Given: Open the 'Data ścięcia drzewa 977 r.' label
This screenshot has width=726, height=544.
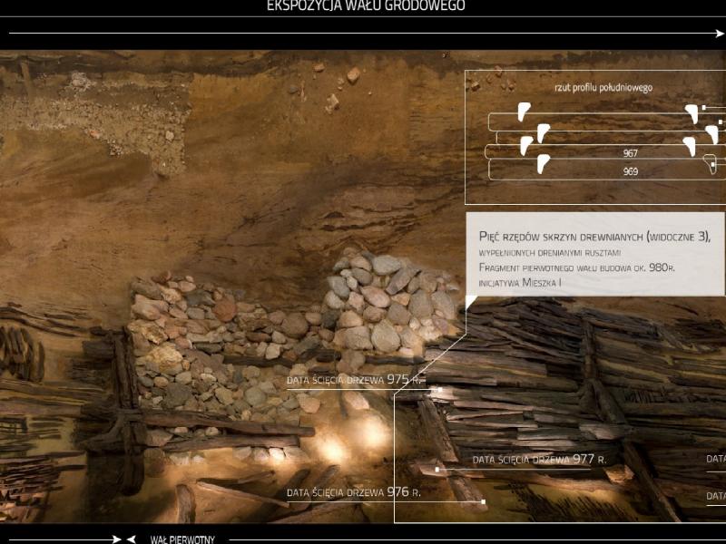Looking at the screenshot, I should [539, 460].
